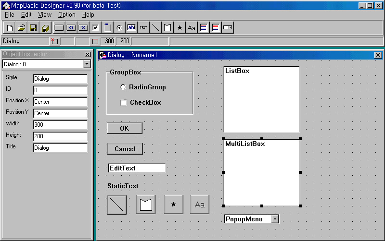Select the EditText 'abl' tool in toolbar
This screenshot has height=241, width=385.
click(x=131, y=28)
